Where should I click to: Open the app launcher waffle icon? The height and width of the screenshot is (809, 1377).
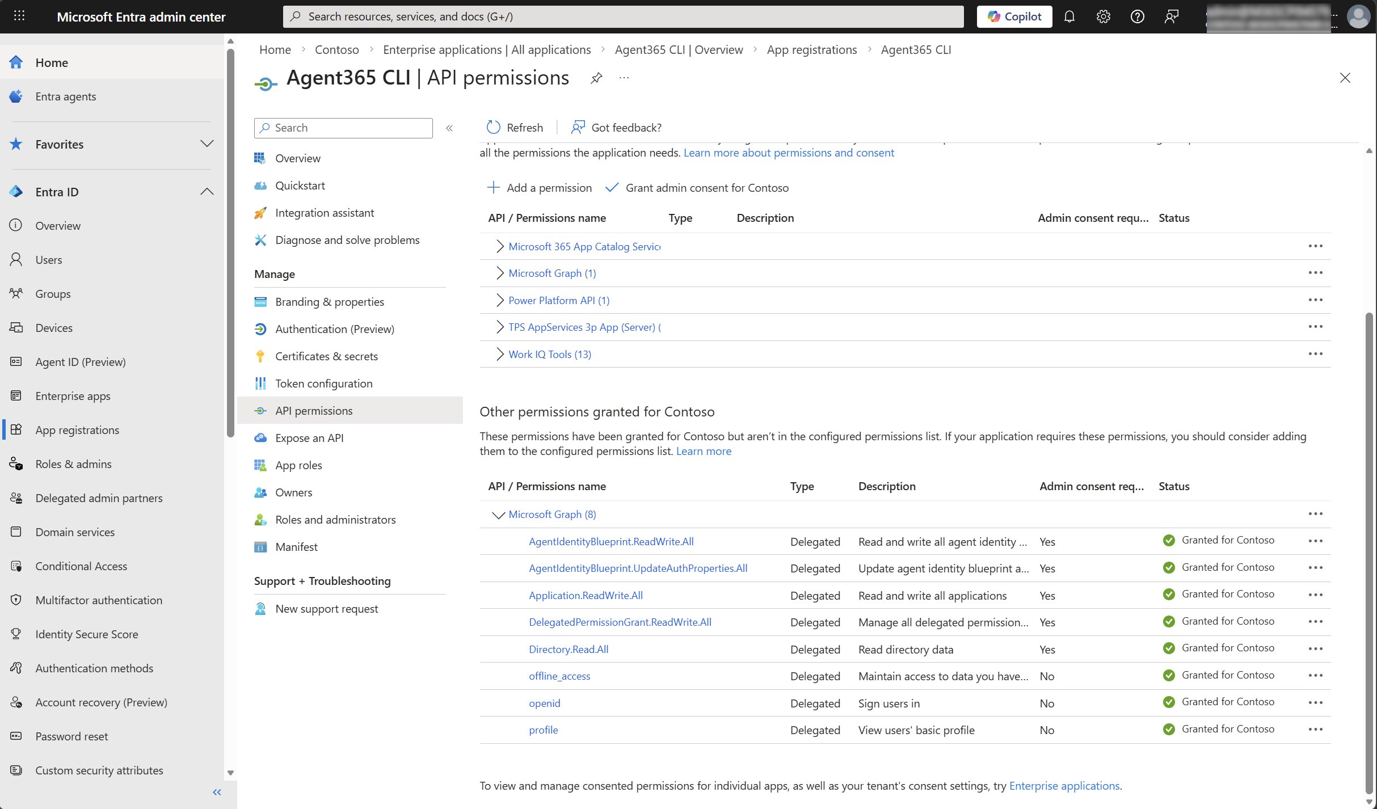coord(19,16)
